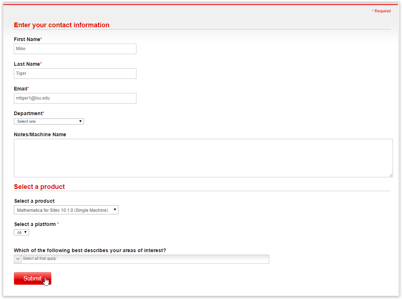Click the Email input field

(75, 98)
